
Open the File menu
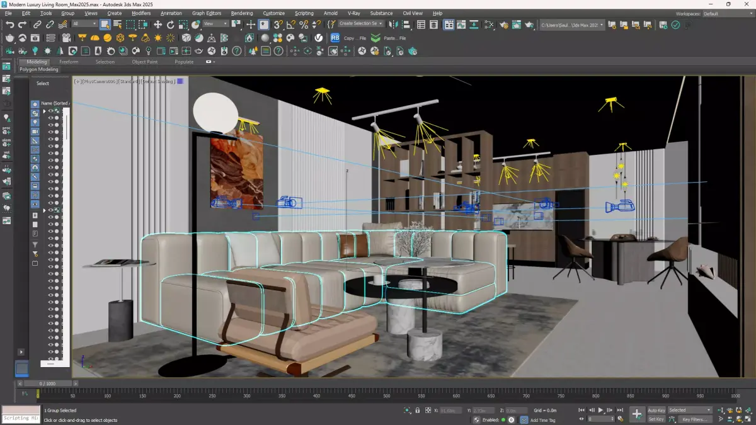(x=8, y=13)
